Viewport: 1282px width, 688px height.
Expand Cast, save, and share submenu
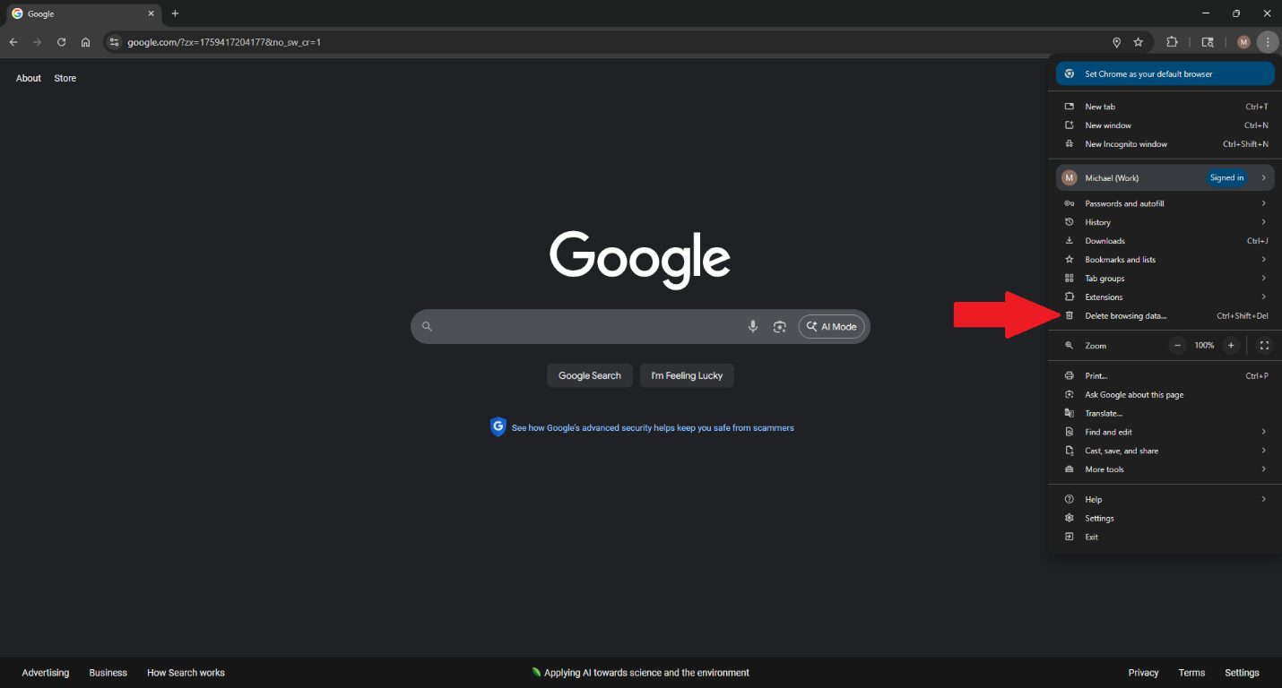pyautogui.click(x=1165, y=451)
